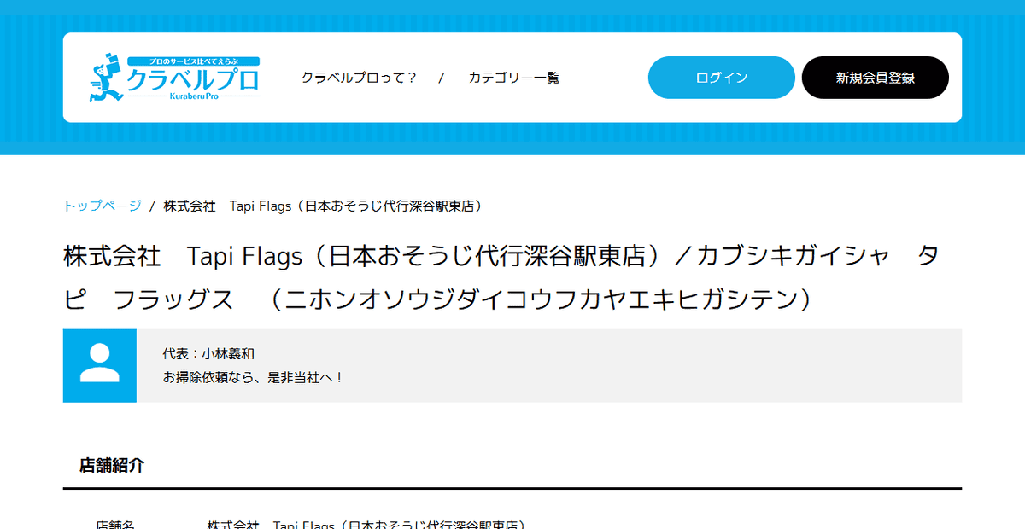Viewport: 1025px width, 529px height.
Task: Click the slash separator in the breadcrumb
Action: point(152,206)
